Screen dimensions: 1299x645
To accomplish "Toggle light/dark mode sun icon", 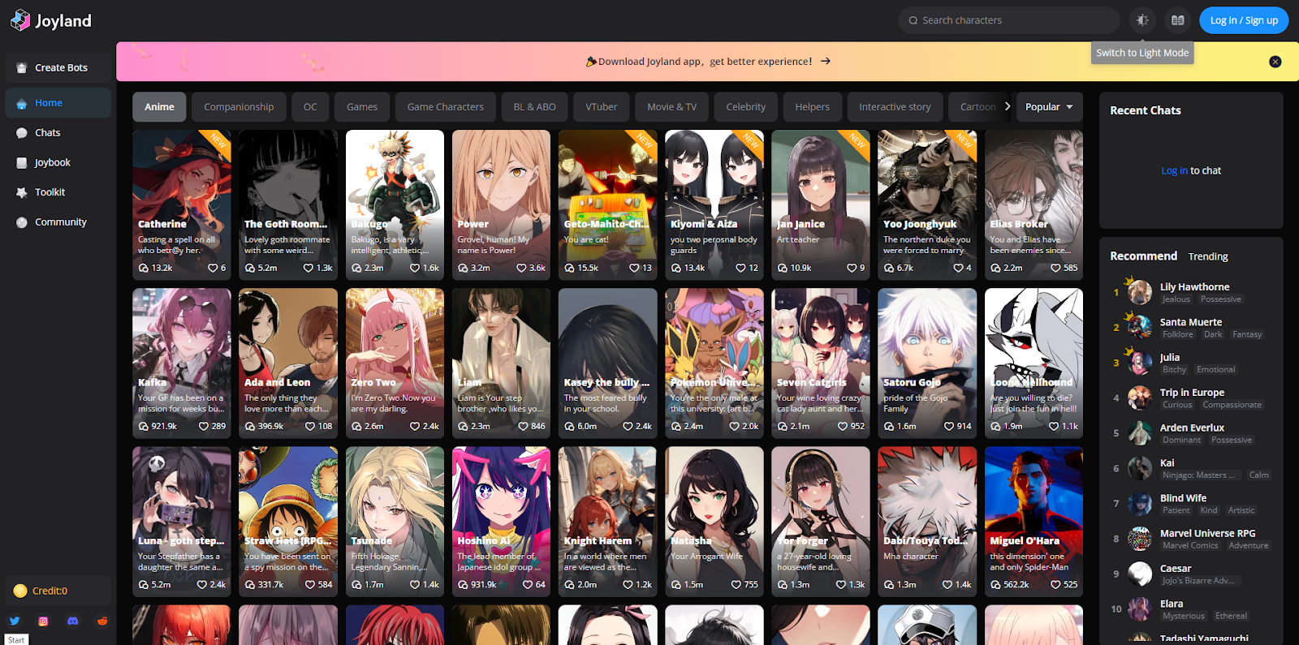I will (1142, 20).
